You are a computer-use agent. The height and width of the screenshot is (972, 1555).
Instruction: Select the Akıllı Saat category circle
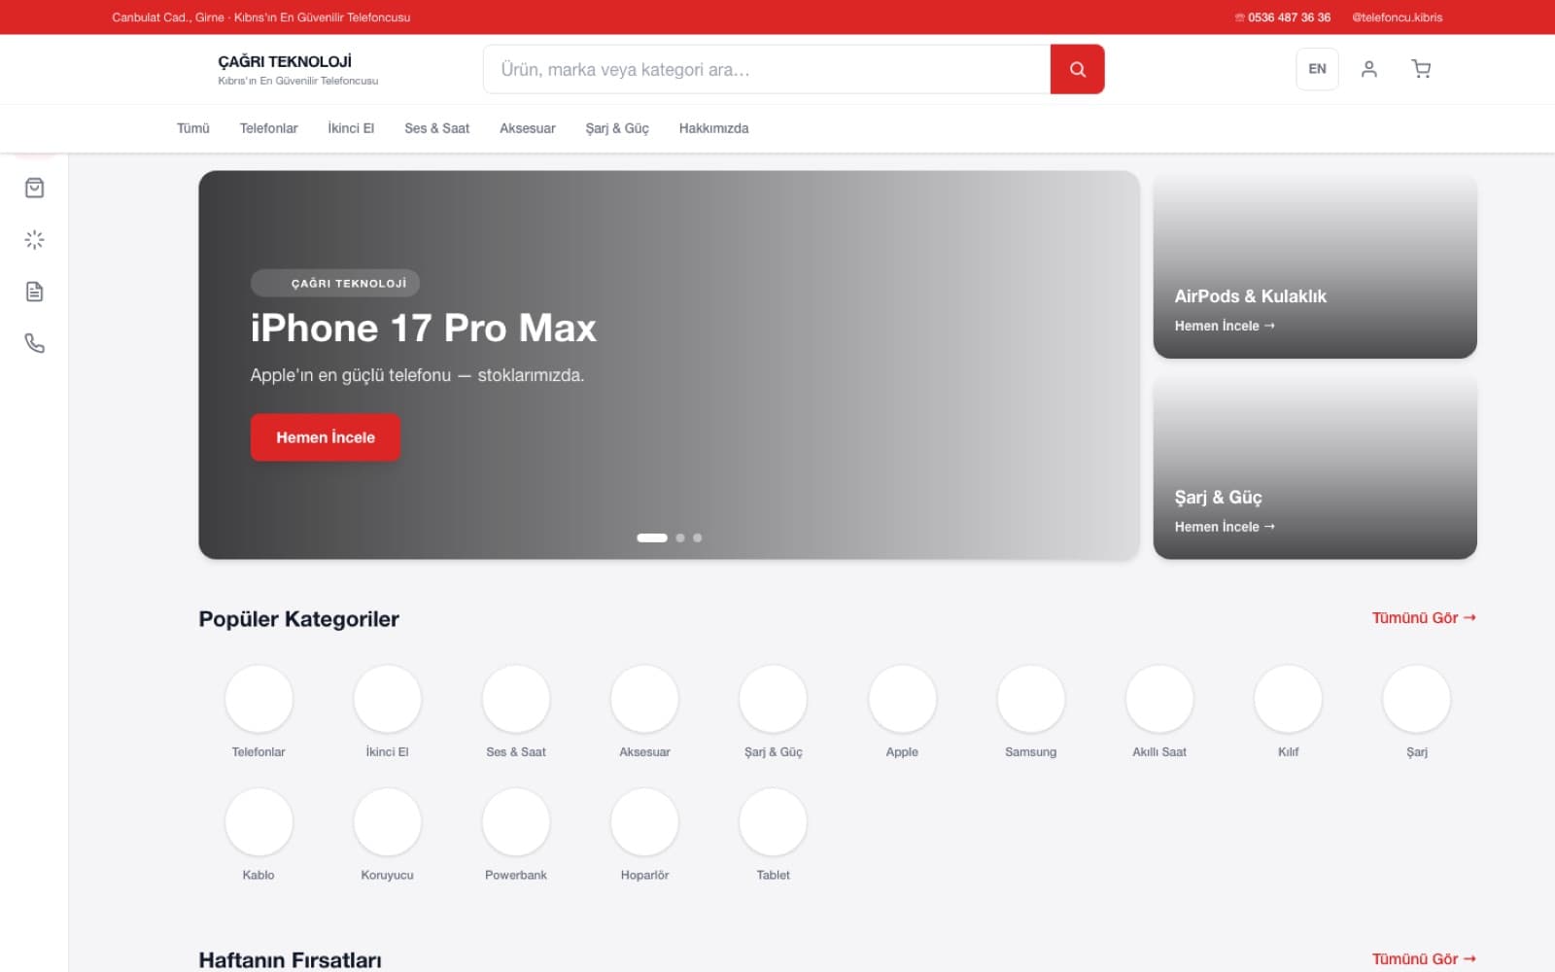tap(1159, 699)
